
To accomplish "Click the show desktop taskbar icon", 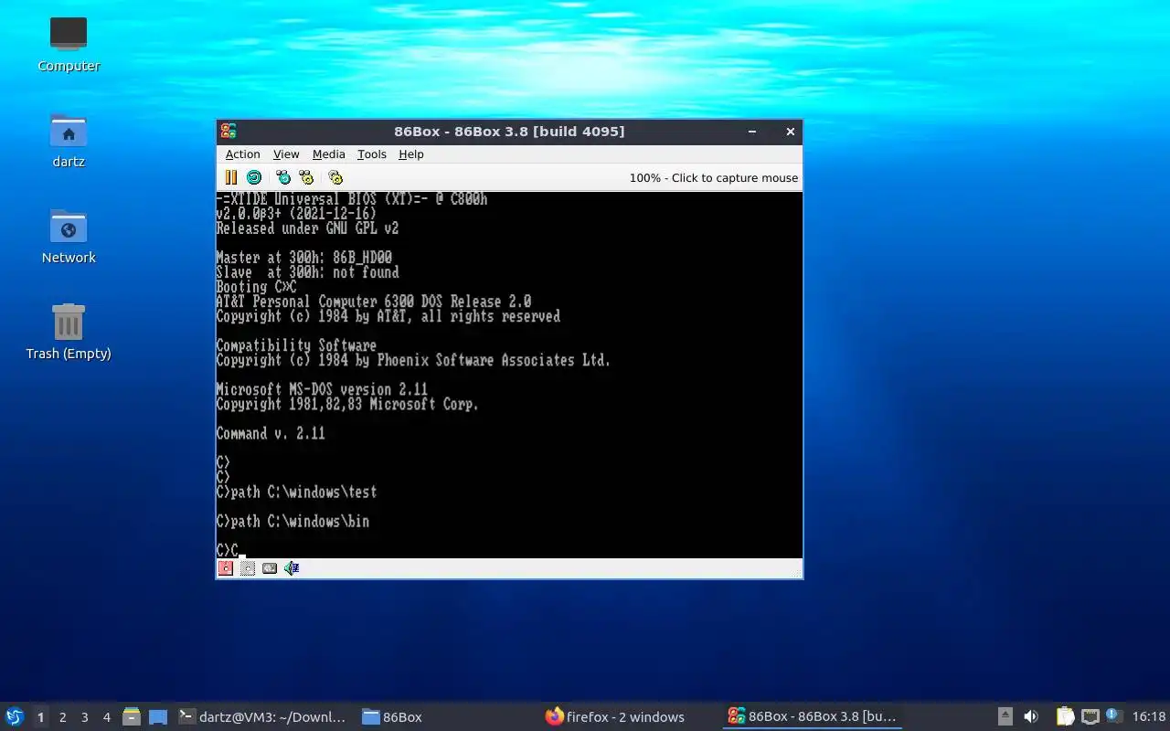I will click(158, 716).
